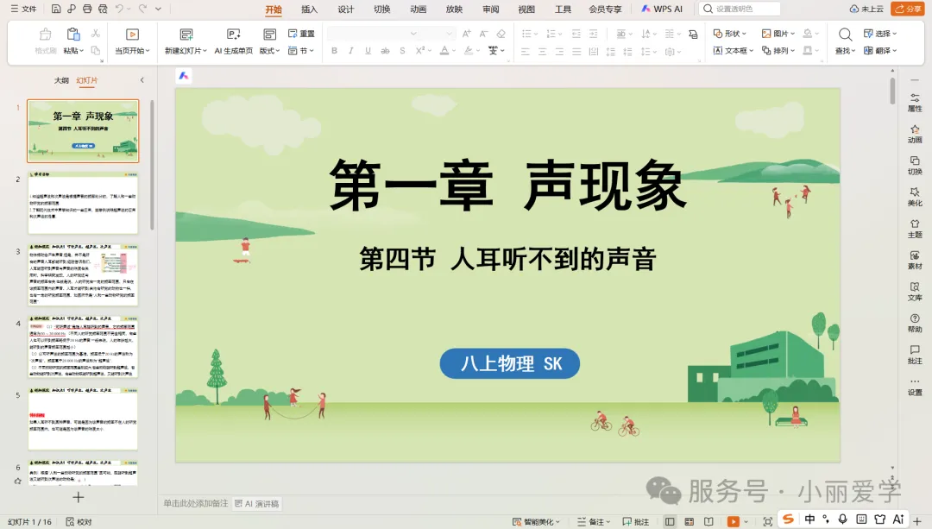932x529 pixels.
Task: Open 智能美化 in status bar
Action: click(x=536, y=522)
